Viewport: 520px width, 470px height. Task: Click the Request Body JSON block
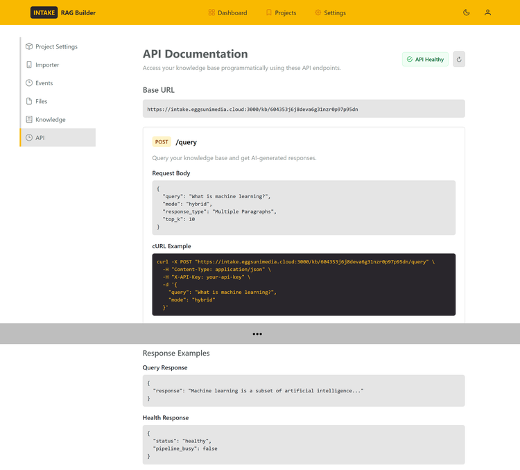[x=304, y=208]
